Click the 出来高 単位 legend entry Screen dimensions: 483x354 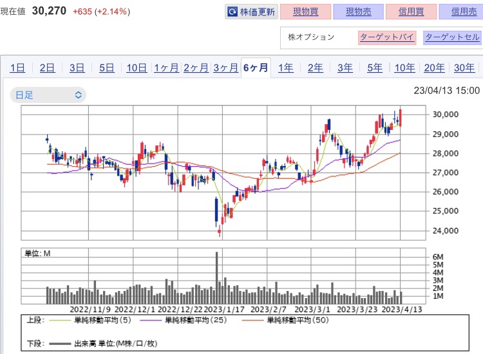(x=103, y=344)
